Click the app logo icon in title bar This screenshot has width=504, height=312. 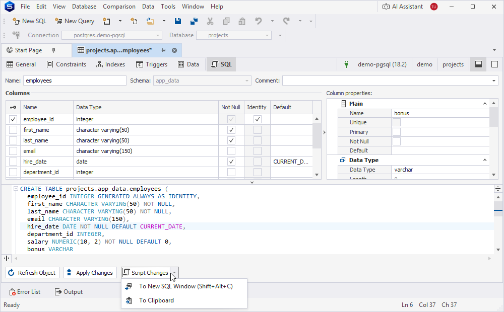click(10, 7)
